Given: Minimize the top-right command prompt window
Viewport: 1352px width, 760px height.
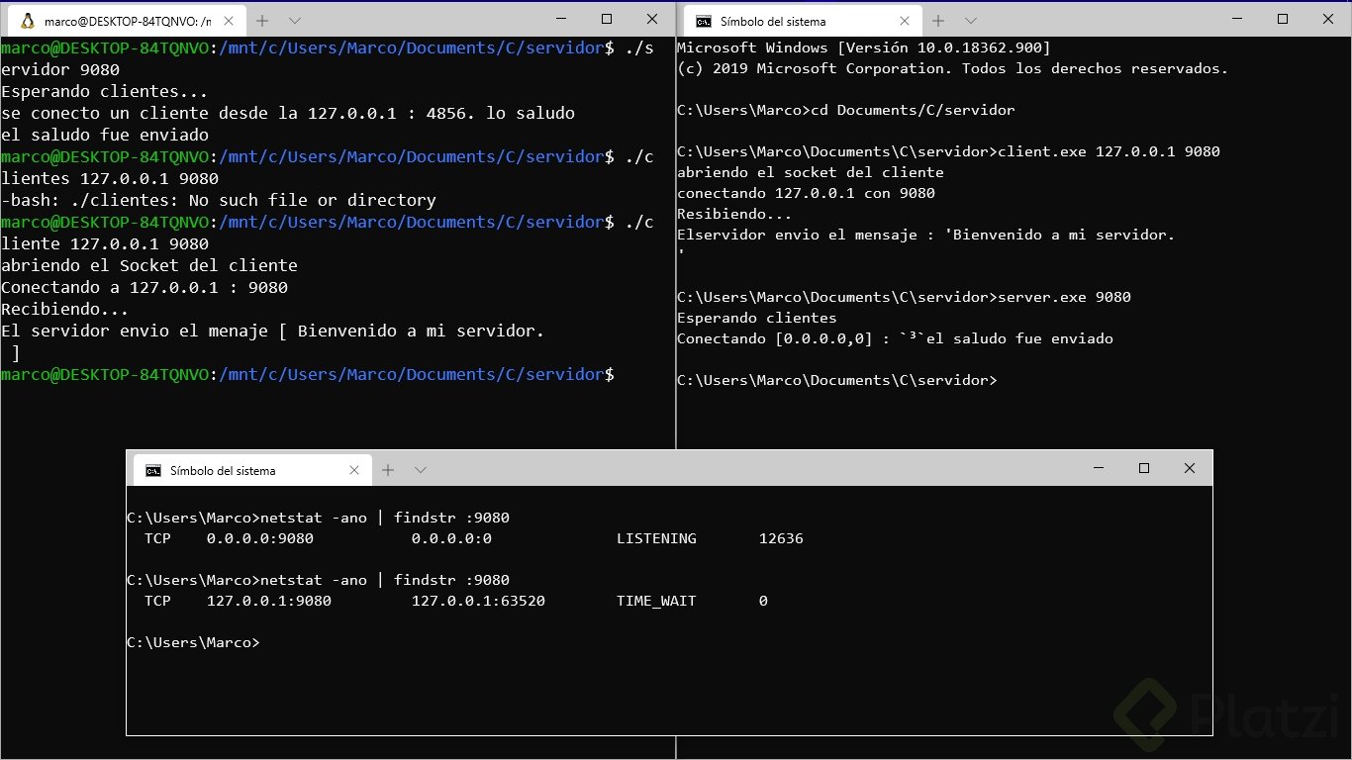Looking at the screenshot, I should click(1238, 19).
